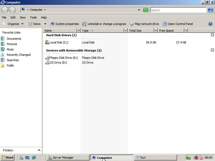Open Searches in Favorite Links
The width and height of the screenshot is (215, 161).
(13, 60)
